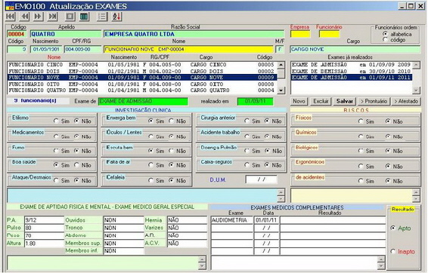Click the 'realizado em' date field
The image size is (428, 273).
tap(255, 101)
